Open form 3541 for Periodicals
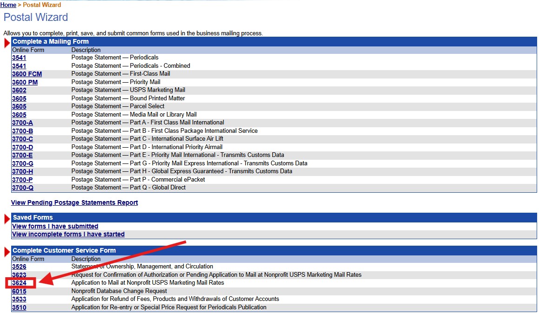The width and height of the screenshot is (539, 313). pyautogui.click(x=19, y=58)
